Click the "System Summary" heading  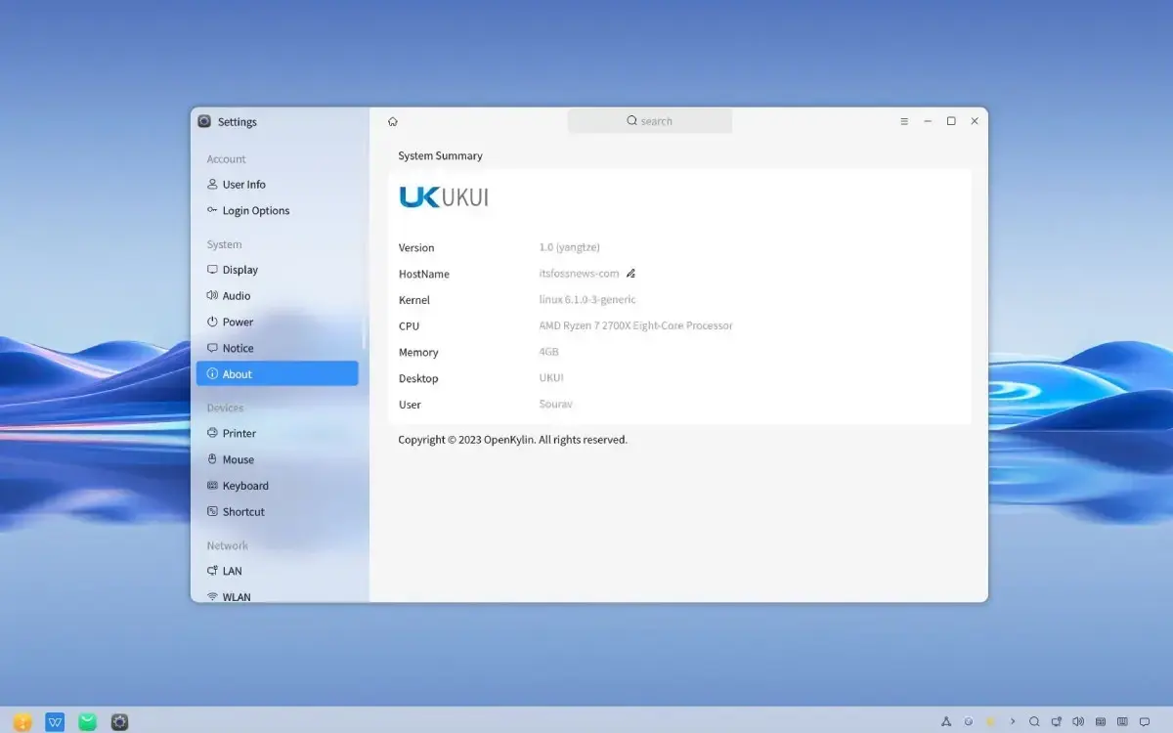(x=440, y=155)
